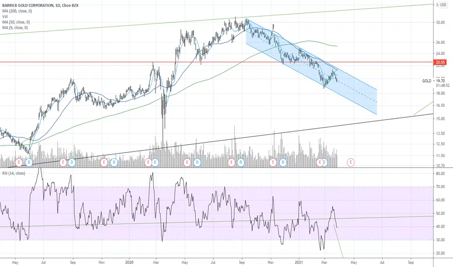The height and width of the screenshot is (267, 453).
Task: Show the earnings E marker before September 2020
Action: point(231,163)
